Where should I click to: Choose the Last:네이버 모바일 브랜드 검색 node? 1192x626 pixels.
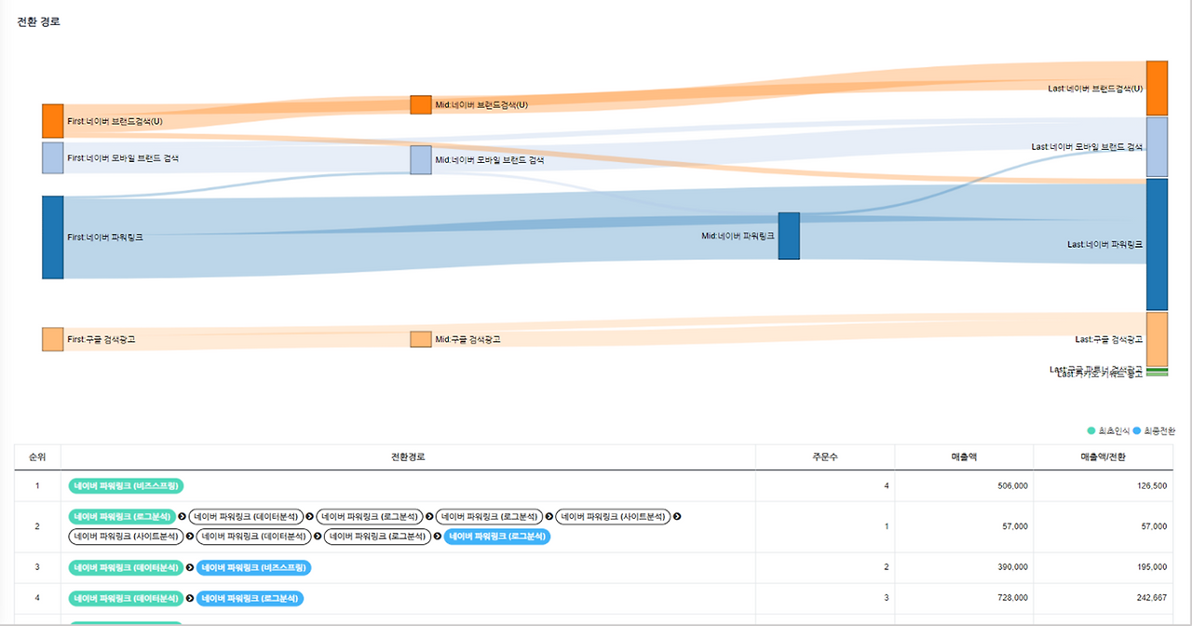[1157, 147]
